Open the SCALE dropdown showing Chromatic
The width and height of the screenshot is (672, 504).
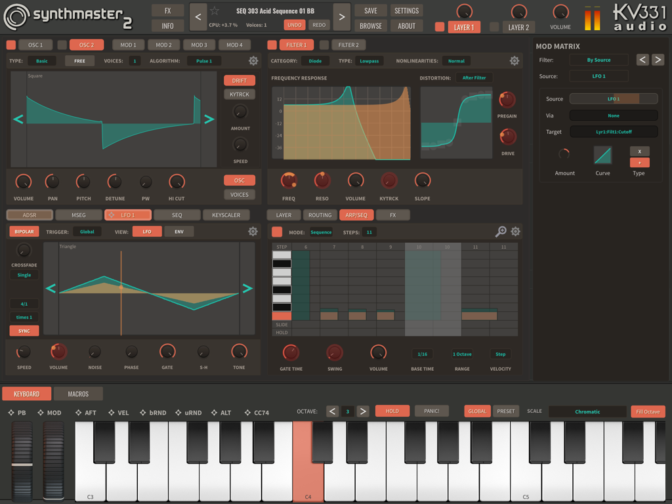pyautogui.click(x=587, y=411)
